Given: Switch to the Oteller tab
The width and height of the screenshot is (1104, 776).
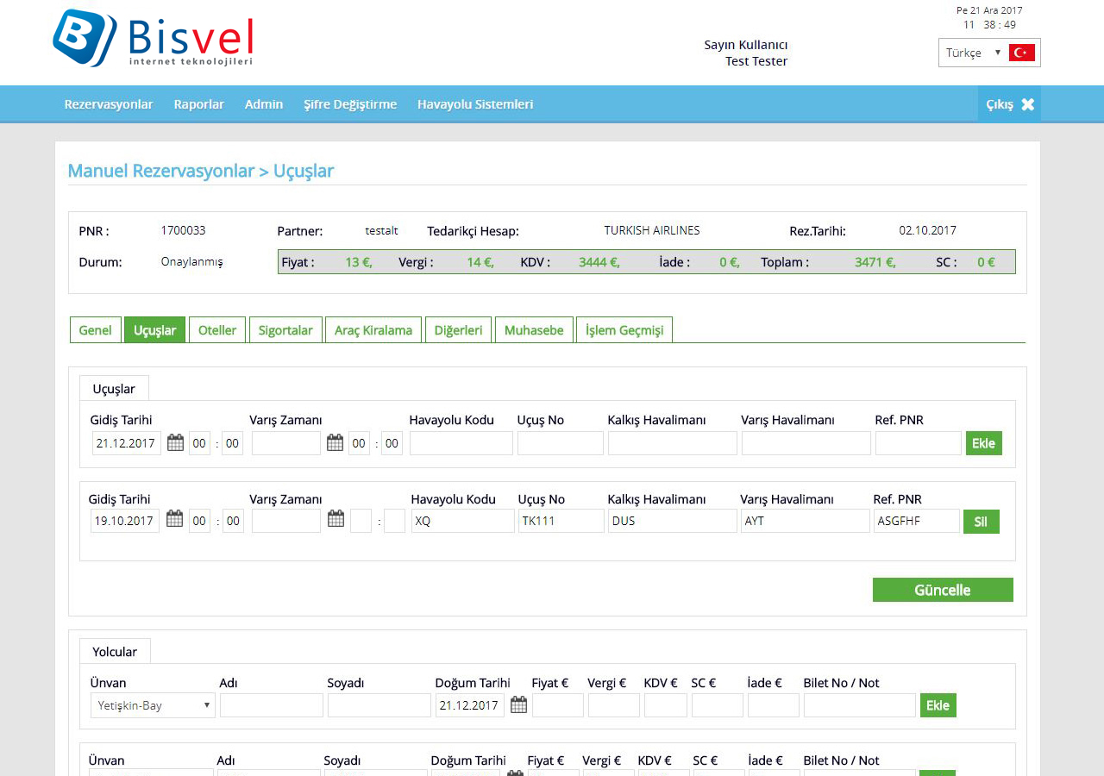Looking at the screenshot, I should 217,330.
